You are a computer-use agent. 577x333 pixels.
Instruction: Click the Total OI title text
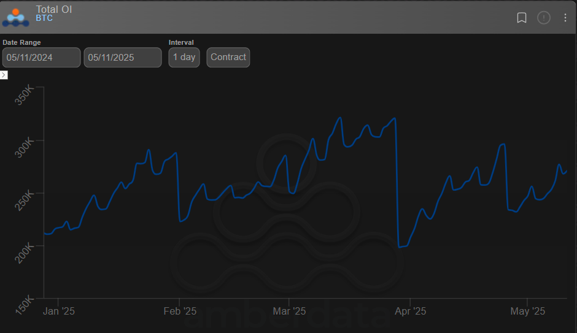(x=54, y=10)
